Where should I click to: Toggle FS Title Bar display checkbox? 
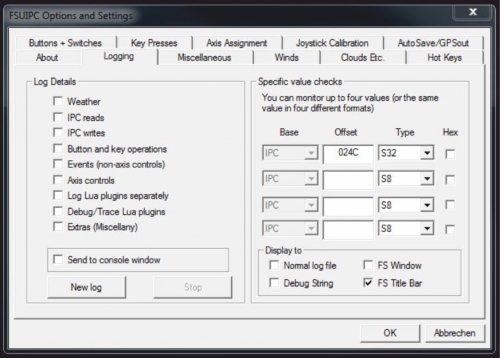pos(368,283)
